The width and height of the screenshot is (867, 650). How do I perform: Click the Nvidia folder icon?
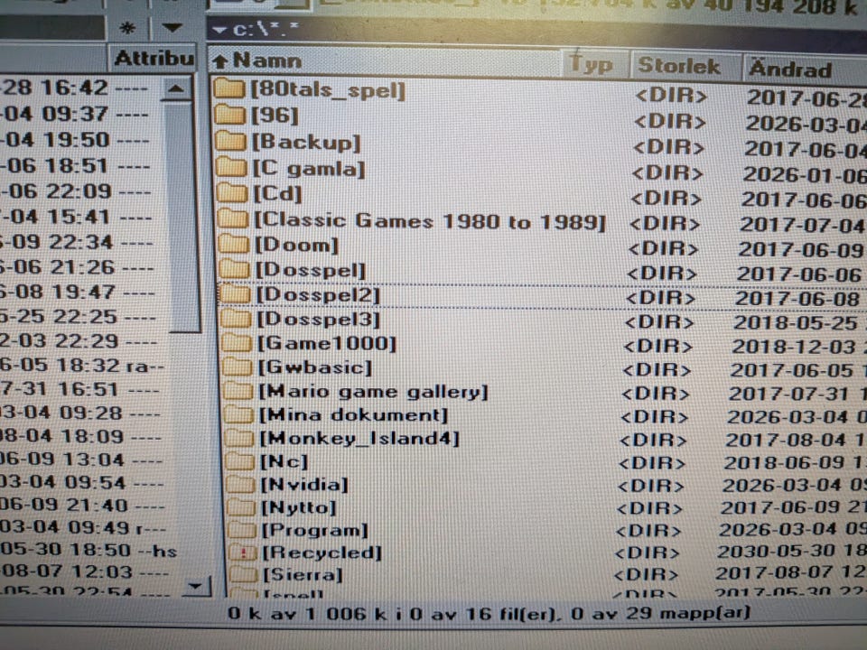pos(240,483)
